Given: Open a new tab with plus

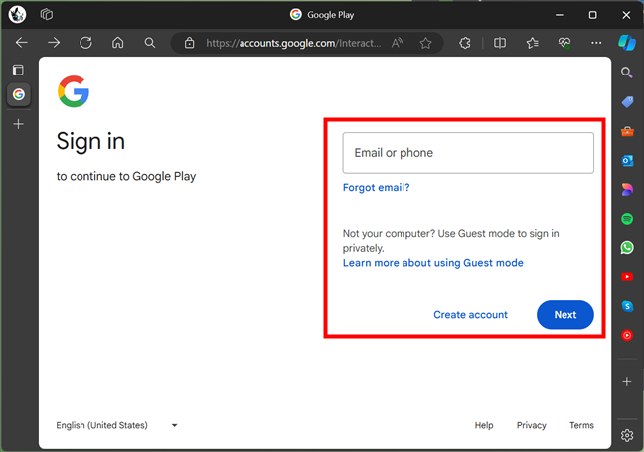Looking at the screenshot, I should (18, 124).
